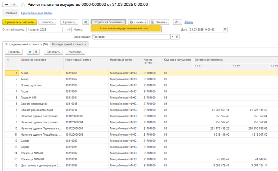Click inventory number 10310062
The height and width of the screenshot is (171, 278).
(x=71, y=79)
